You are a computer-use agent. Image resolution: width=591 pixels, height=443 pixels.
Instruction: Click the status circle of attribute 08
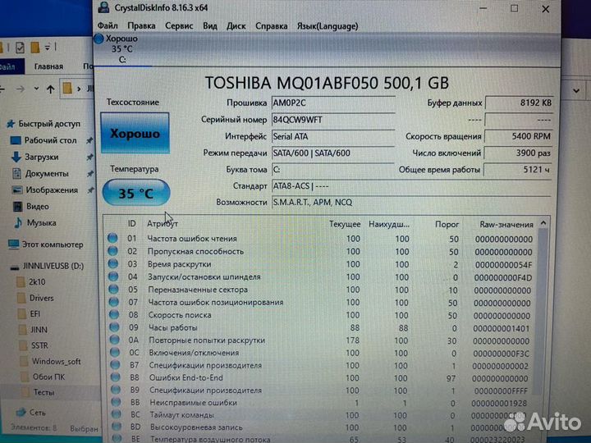114,314
